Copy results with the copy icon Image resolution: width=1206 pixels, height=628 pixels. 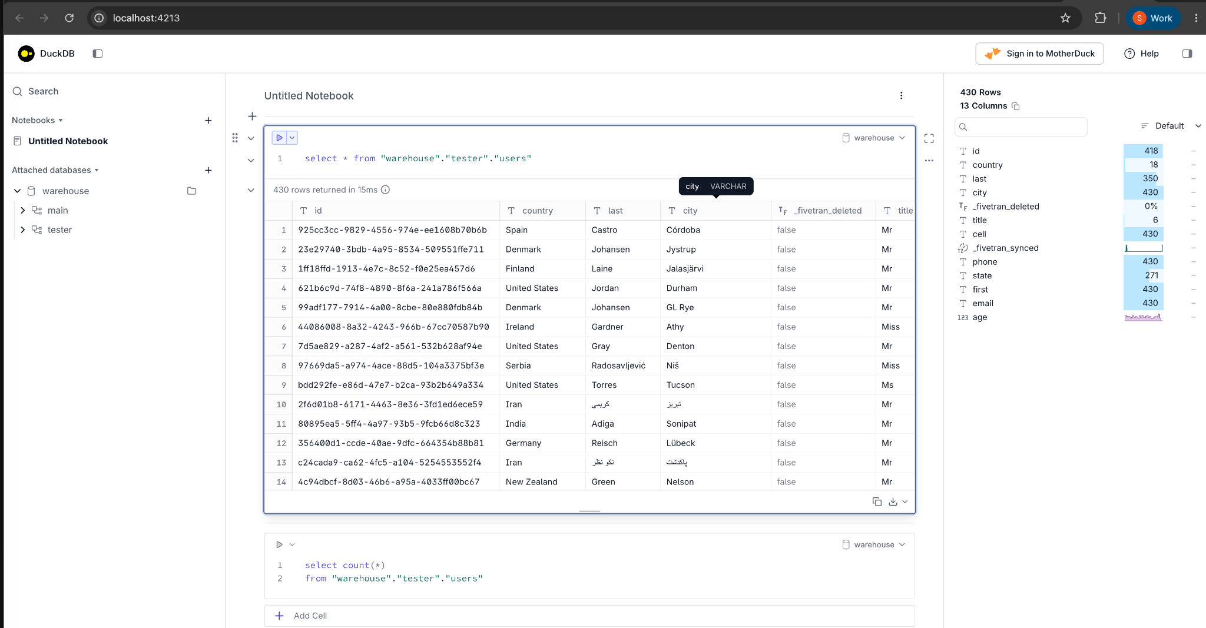coord(877,501)
